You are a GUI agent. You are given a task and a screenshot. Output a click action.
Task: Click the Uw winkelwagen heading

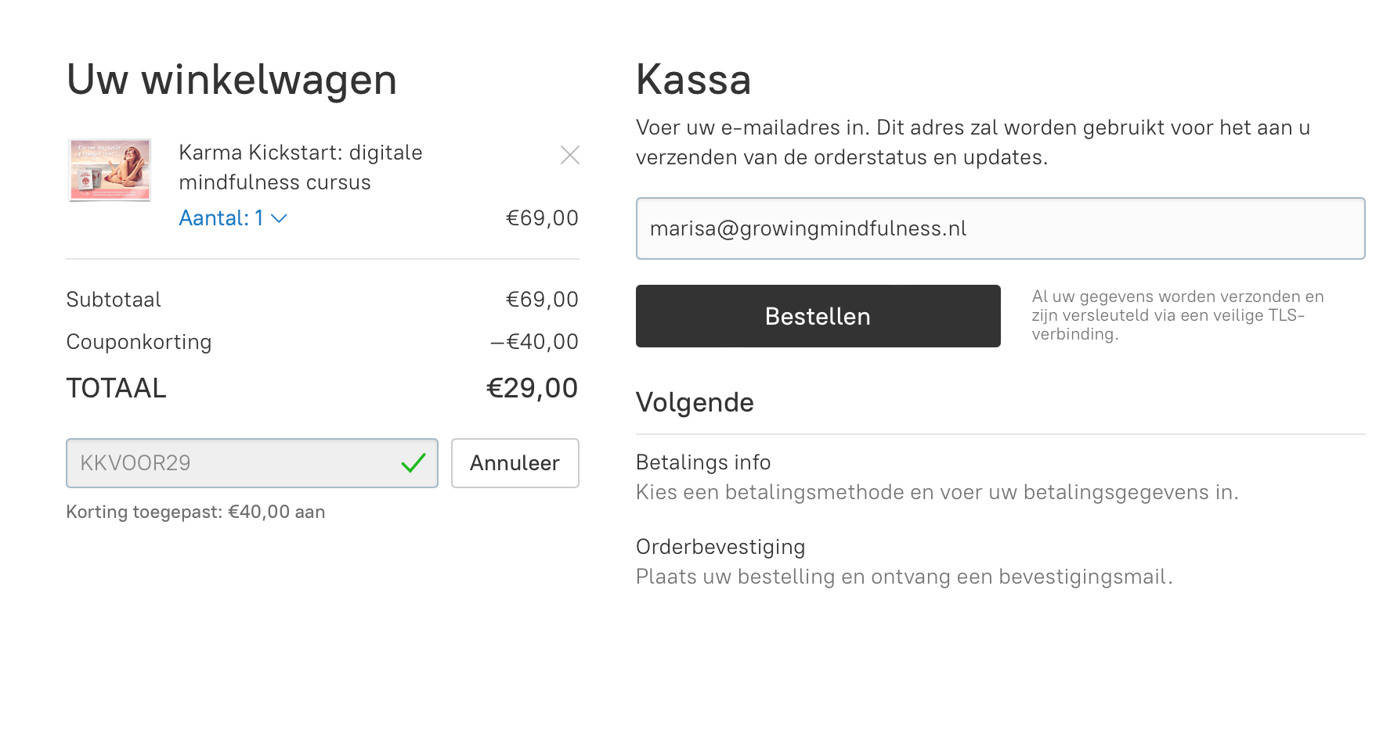coord(232,80)
